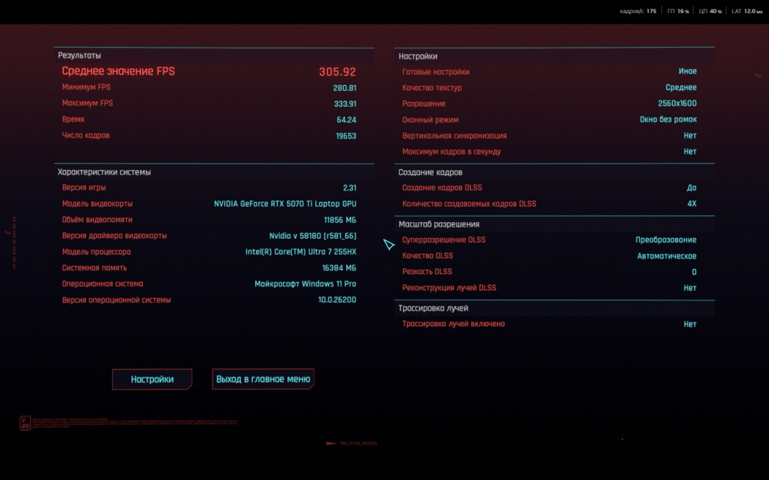Click the Количество создаваемых кадров DLSS 4X value
Image resolution: width=769 pixels, height=480 pixels.
pyautogui.click(x=691, y=204)
